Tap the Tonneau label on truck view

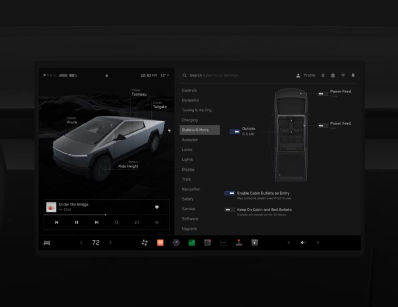click(x=139, y=94)
